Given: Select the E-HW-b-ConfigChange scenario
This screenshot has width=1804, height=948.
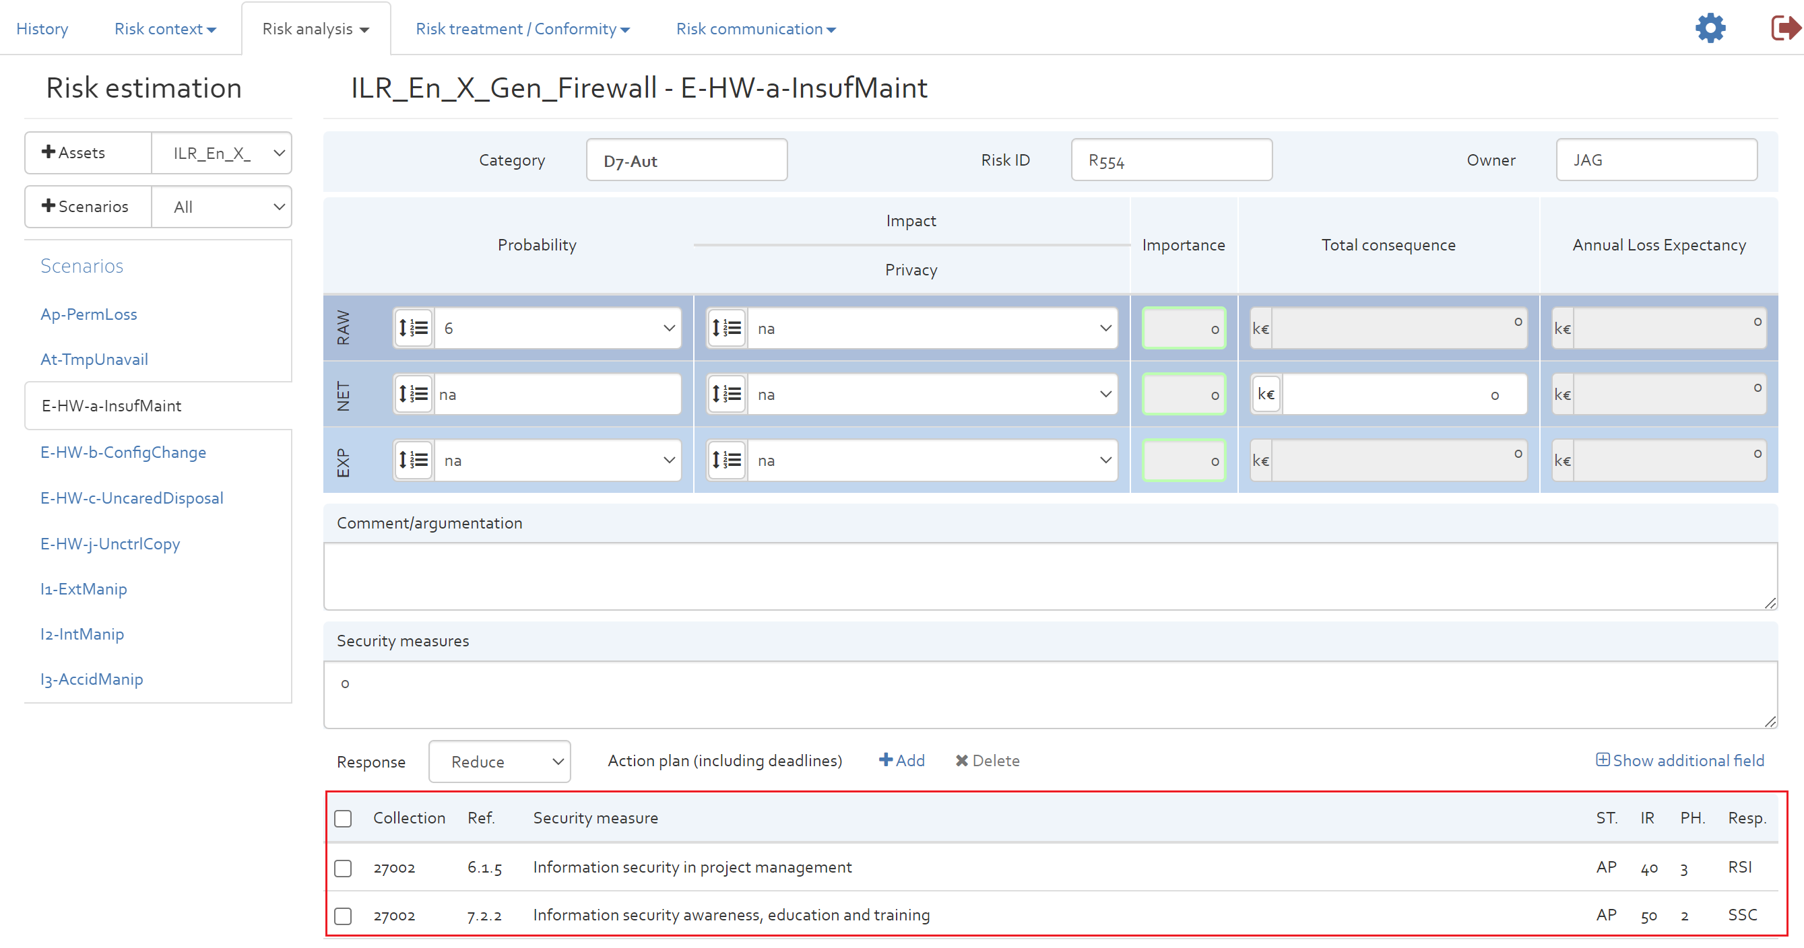Looking at the screenshot, I should tap(123, 452).
